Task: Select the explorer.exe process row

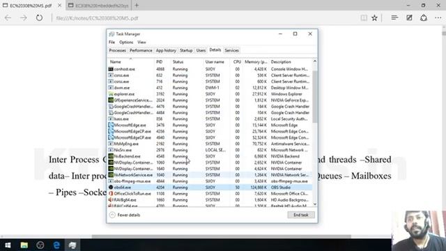Action: tap(210, 94)
